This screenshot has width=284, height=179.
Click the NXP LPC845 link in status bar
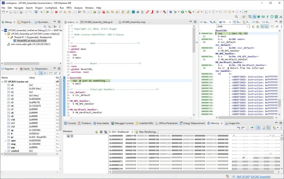tap(243, 176)
